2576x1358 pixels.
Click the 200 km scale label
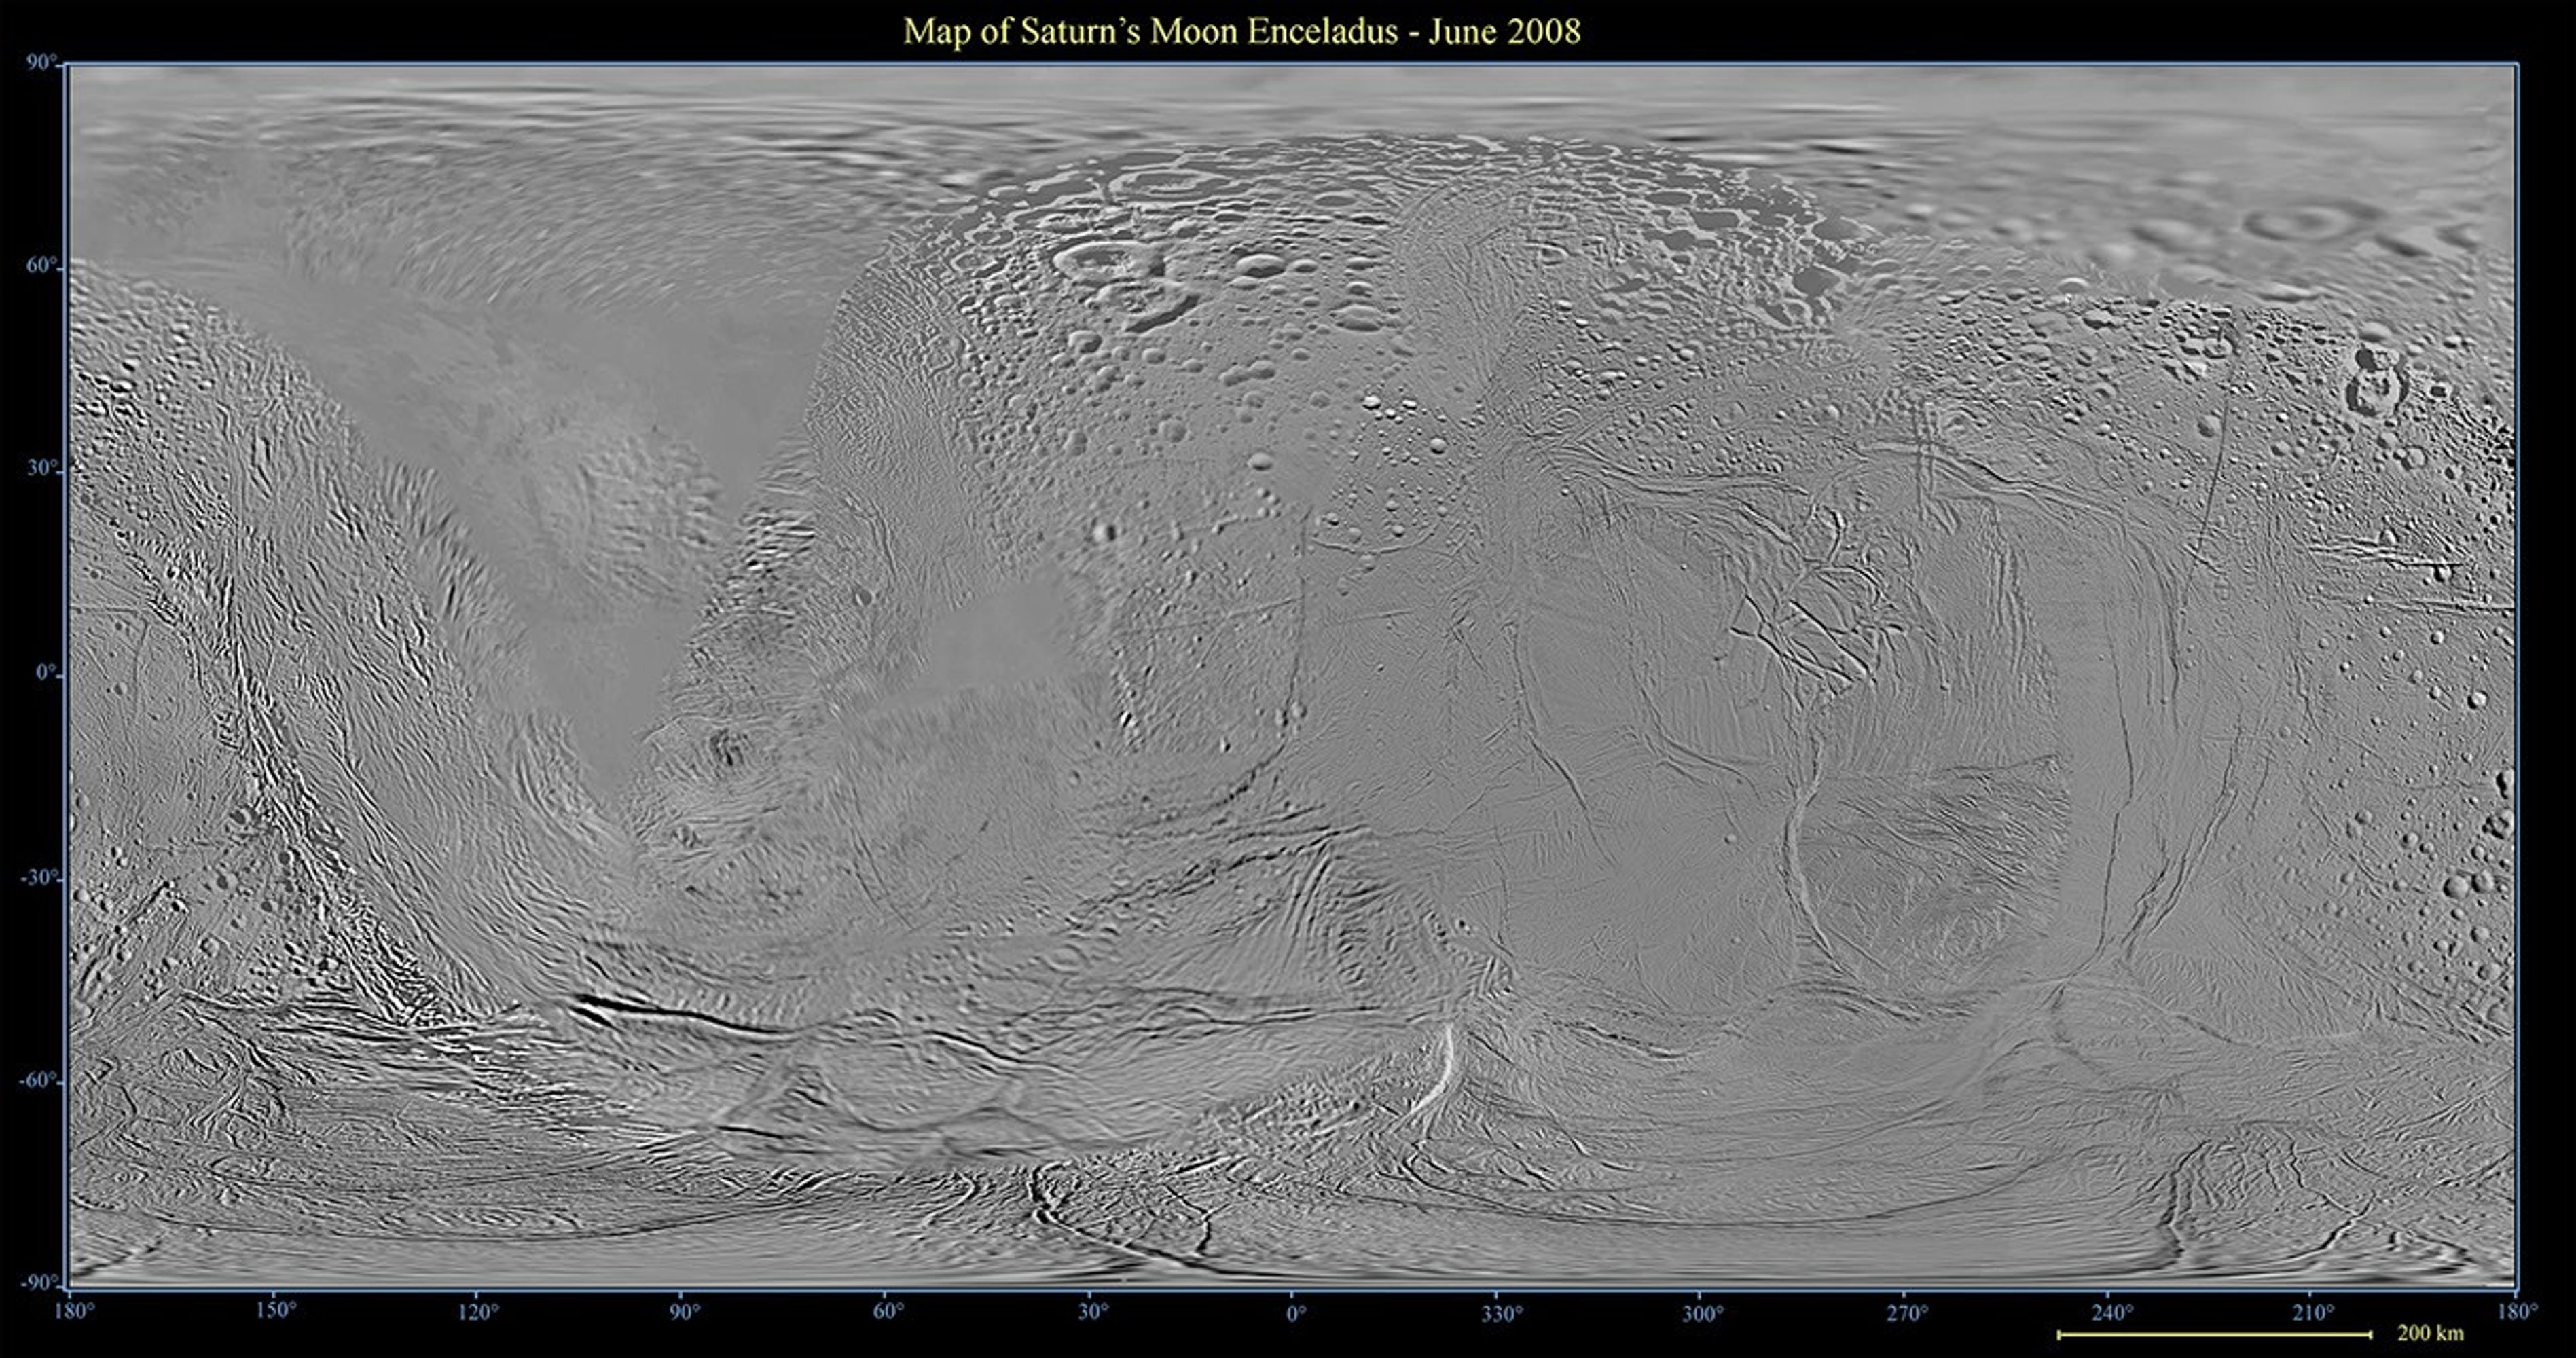[2430, 1333]
